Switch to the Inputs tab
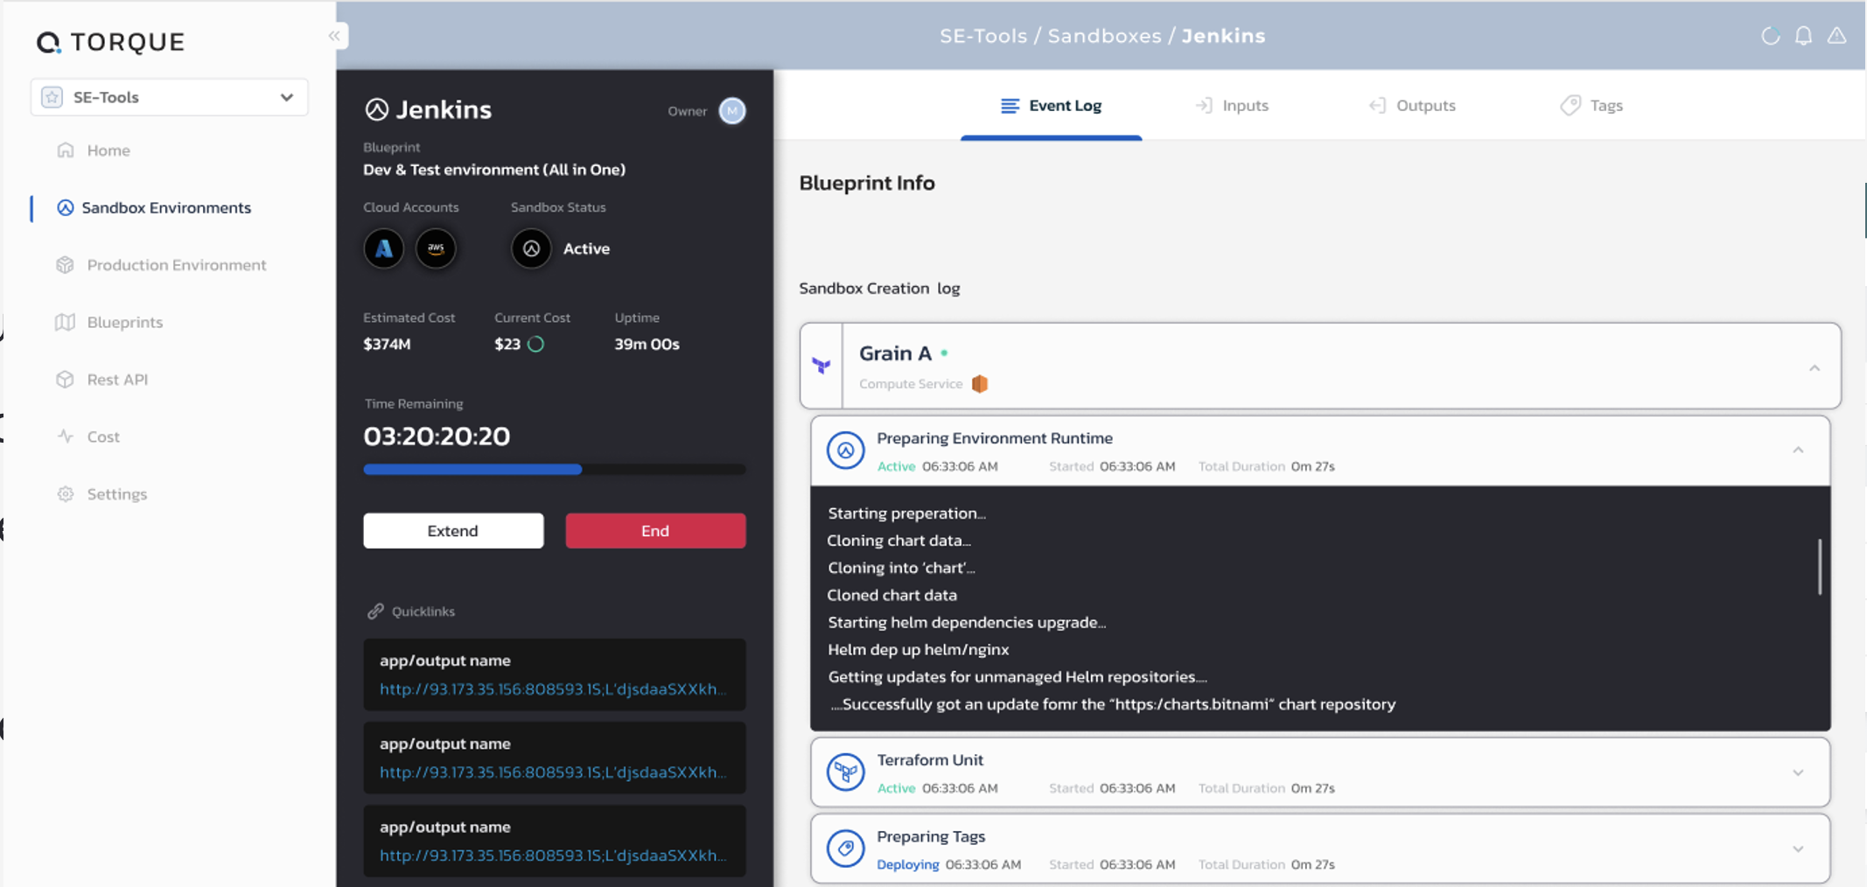1867x887 pixels. click(x=1232, y=106)
